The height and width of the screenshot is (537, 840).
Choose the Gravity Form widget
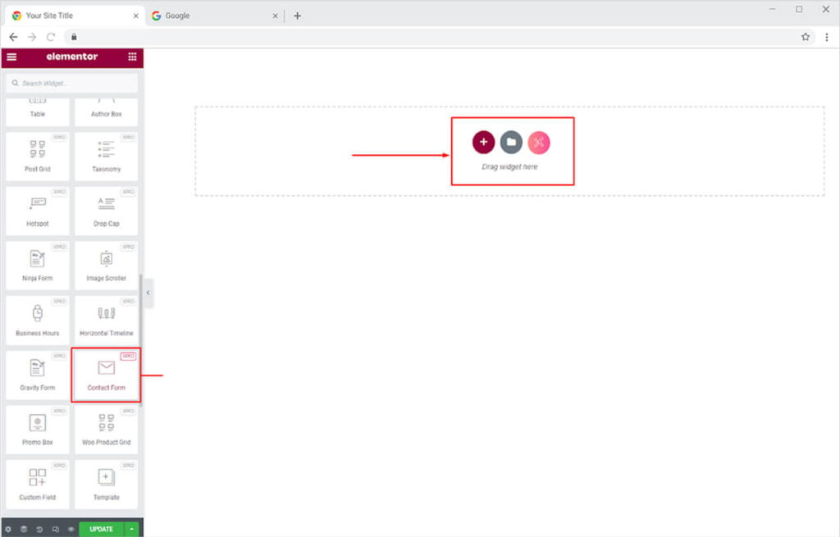click(x=38, y=375)
